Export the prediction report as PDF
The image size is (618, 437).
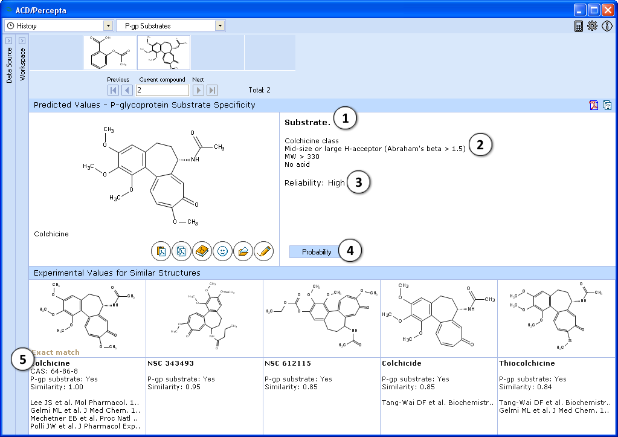[x=594, y=105]
